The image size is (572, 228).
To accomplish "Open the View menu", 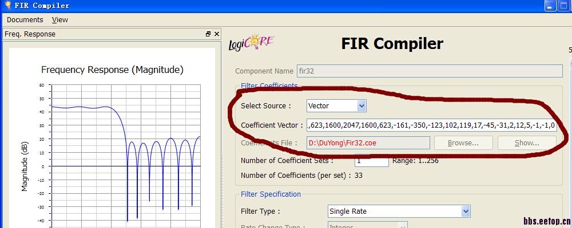I will pos(60,20).
